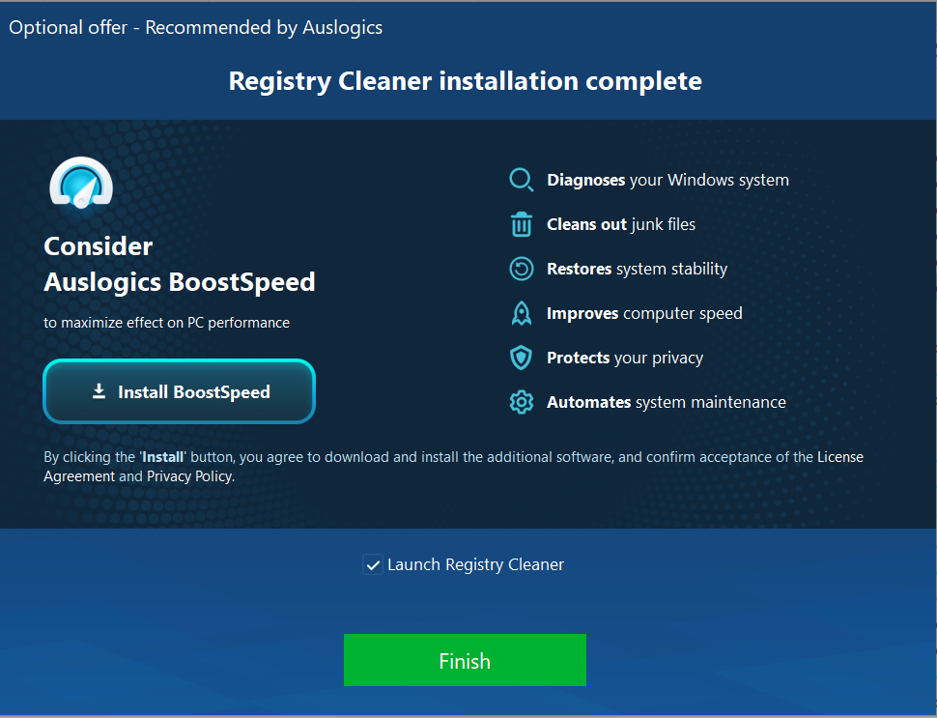Click the green Finish button
The image size is (937, 718).
(465, 660)
